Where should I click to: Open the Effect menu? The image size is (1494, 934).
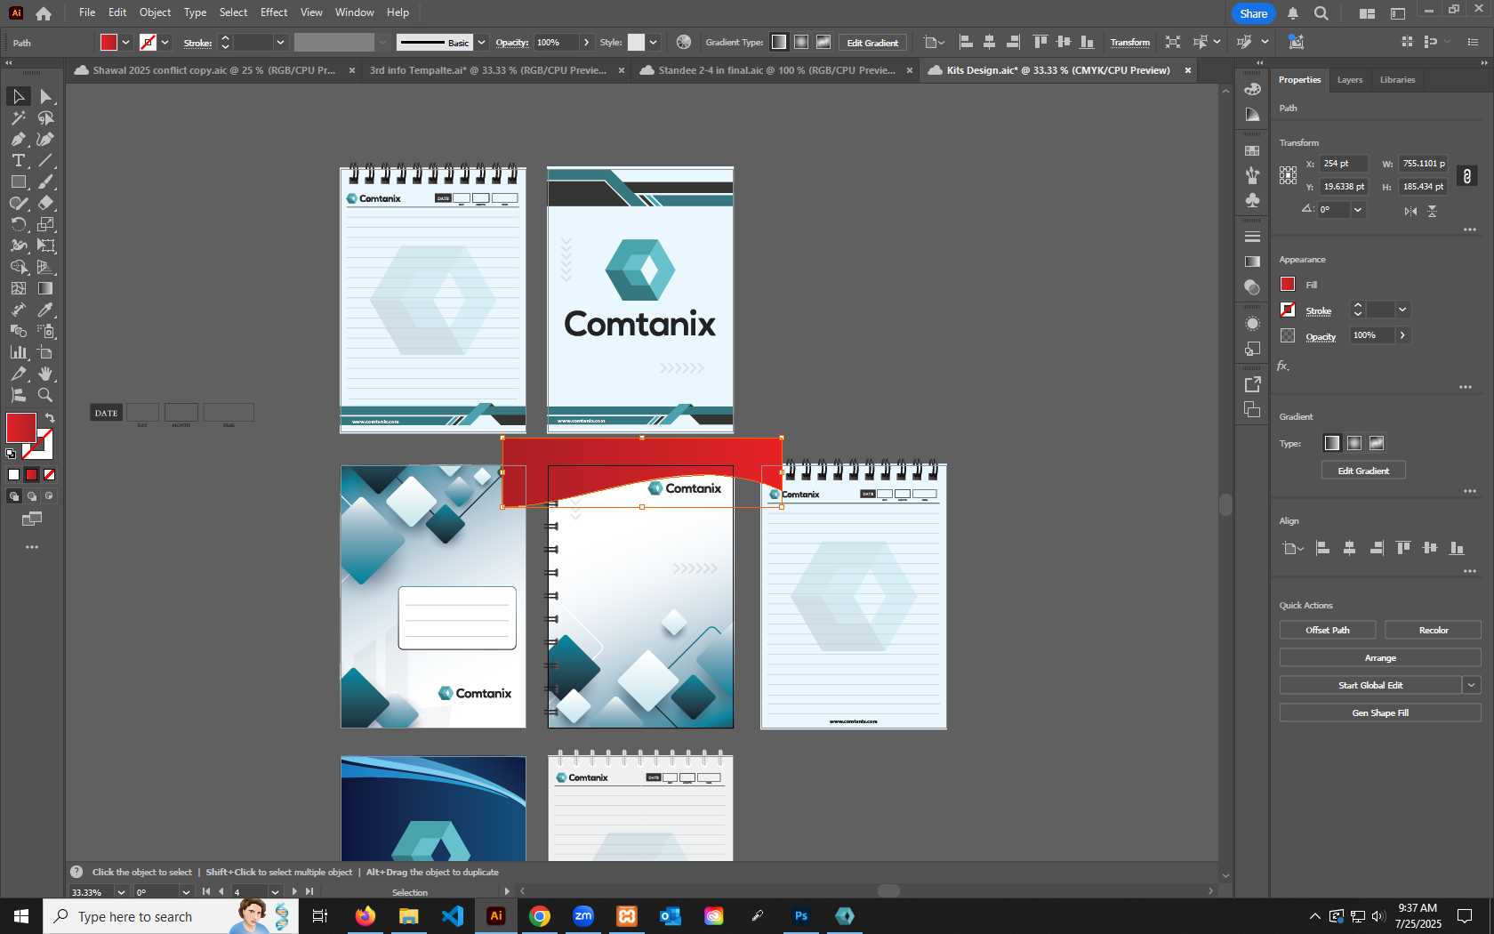click(274, 12)
